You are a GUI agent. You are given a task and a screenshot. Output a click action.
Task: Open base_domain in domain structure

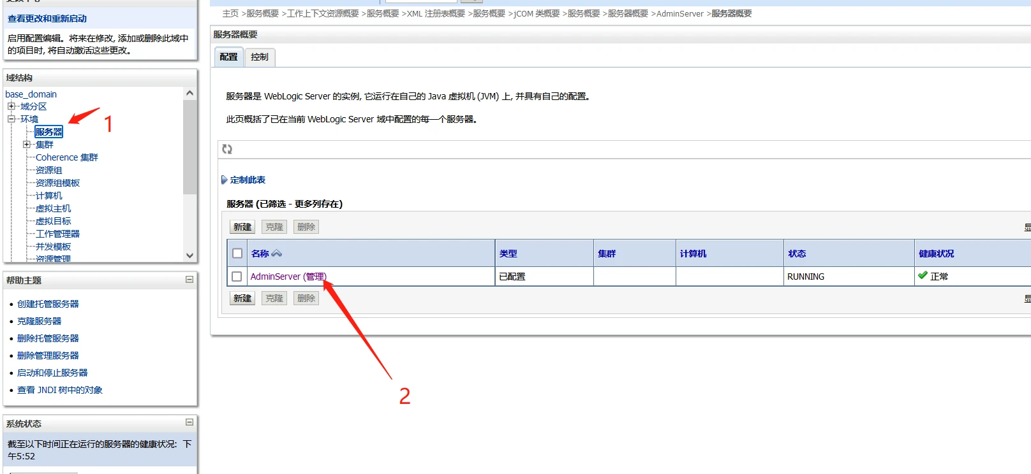click(x=31, y=94)
